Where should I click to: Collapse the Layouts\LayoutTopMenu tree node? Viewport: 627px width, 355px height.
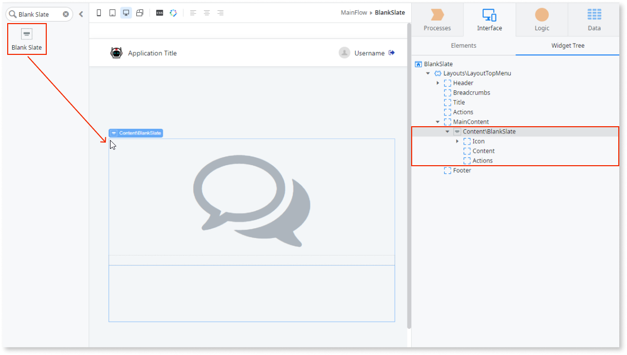point(428,73)
